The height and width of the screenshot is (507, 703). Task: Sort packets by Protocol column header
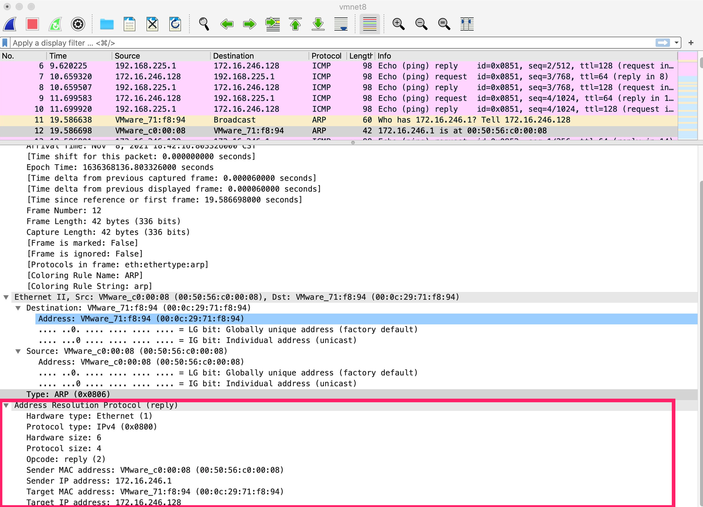coord(326,56)
